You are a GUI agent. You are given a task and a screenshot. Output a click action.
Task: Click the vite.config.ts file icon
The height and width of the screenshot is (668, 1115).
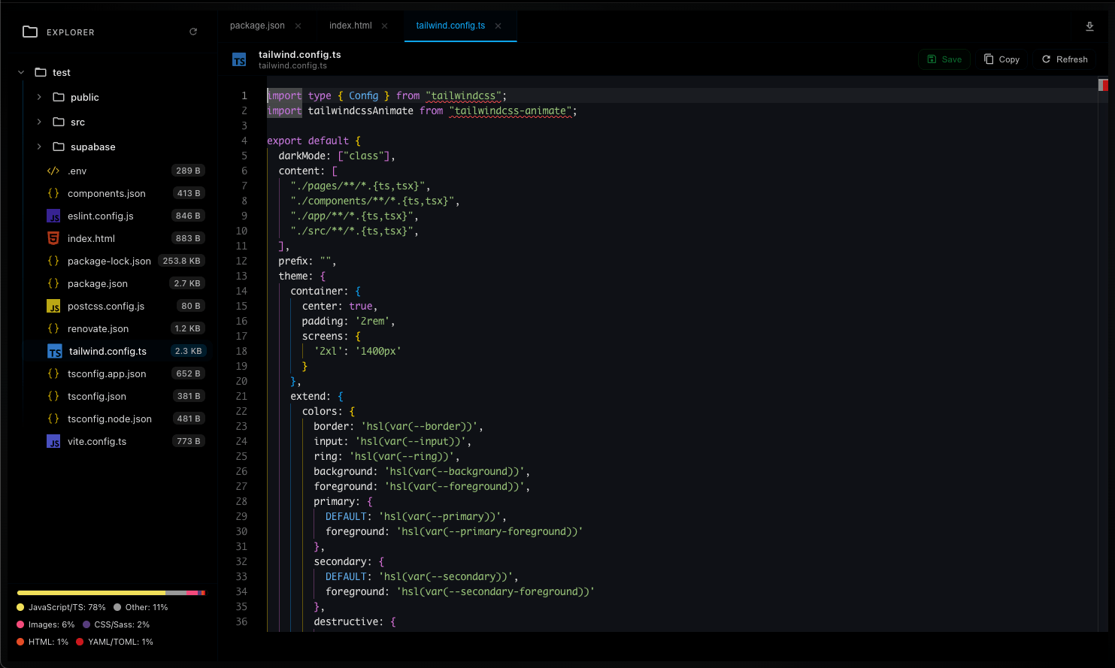pos(53,441)
